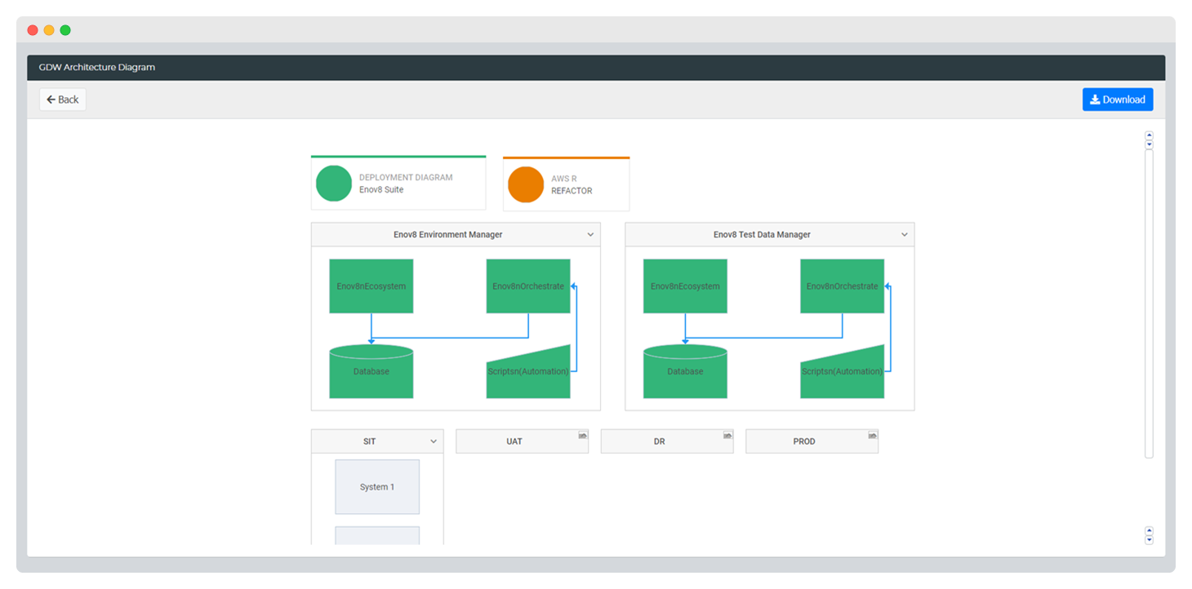Click the Enov8 Environment Manager title text

[x=448, y=235]
